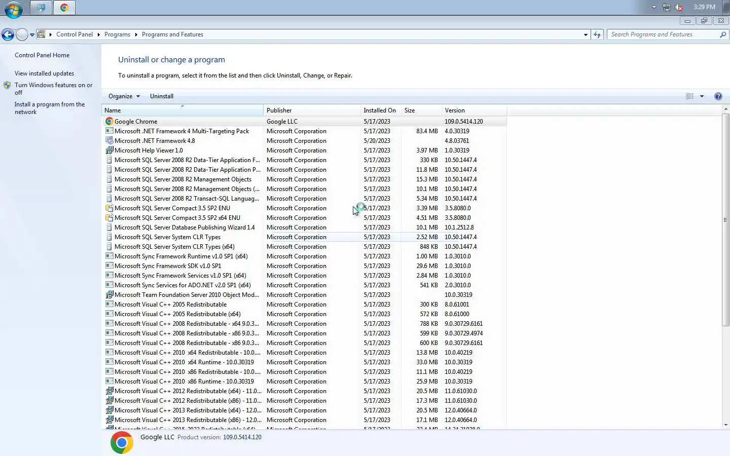
Task: Open the recent pages dropdown arrow
Action: (32, 34)
